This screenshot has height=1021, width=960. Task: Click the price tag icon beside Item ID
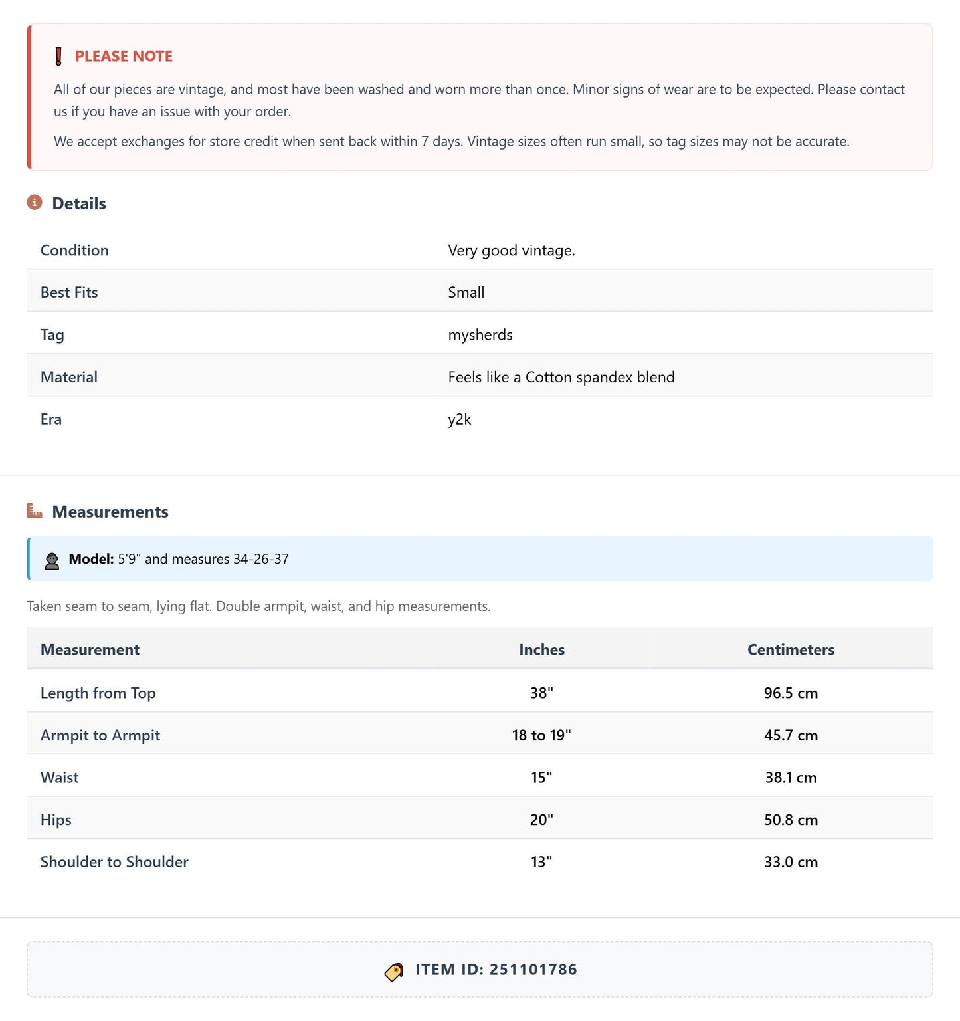pos(394,972)
